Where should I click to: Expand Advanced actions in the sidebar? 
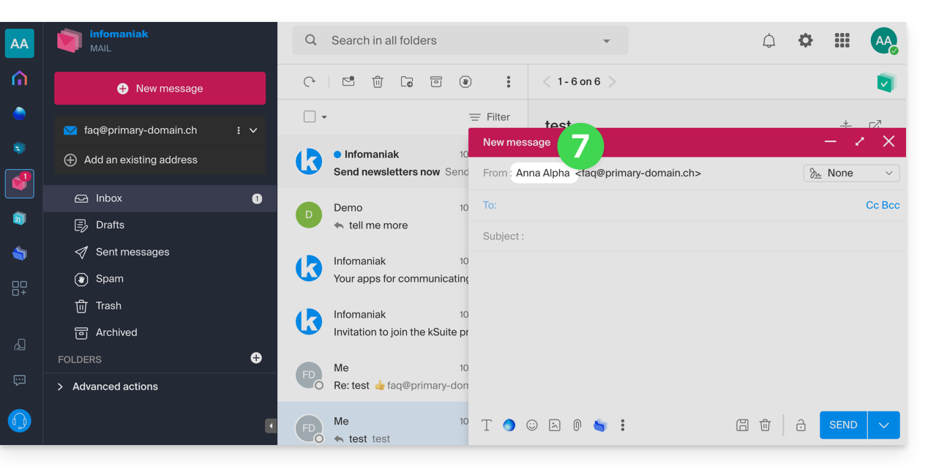tap(115, 386)
